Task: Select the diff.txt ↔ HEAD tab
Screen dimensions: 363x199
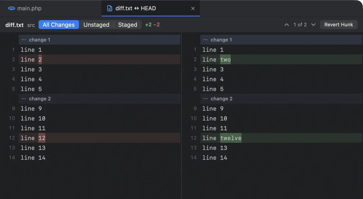Action: tap(151, 8)
